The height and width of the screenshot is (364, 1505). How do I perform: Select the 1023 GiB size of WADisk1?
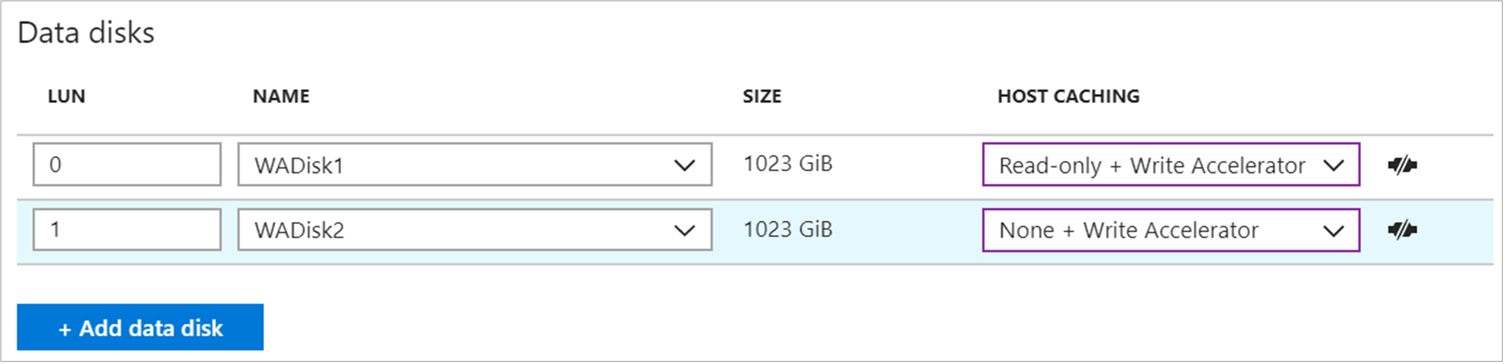(788, 164)
